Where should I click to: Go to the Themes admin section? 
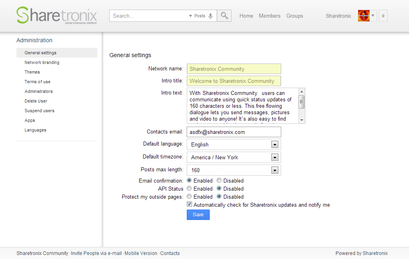pyautogui.click(x=32, y=72)
